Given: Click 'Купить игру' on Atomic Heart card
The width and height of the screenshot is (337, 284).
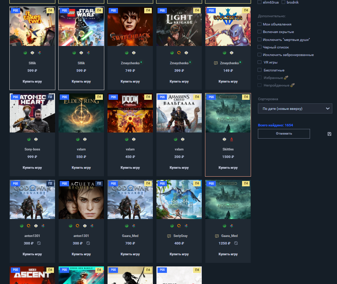Looking at the screenshot, I should pos(32,168).
